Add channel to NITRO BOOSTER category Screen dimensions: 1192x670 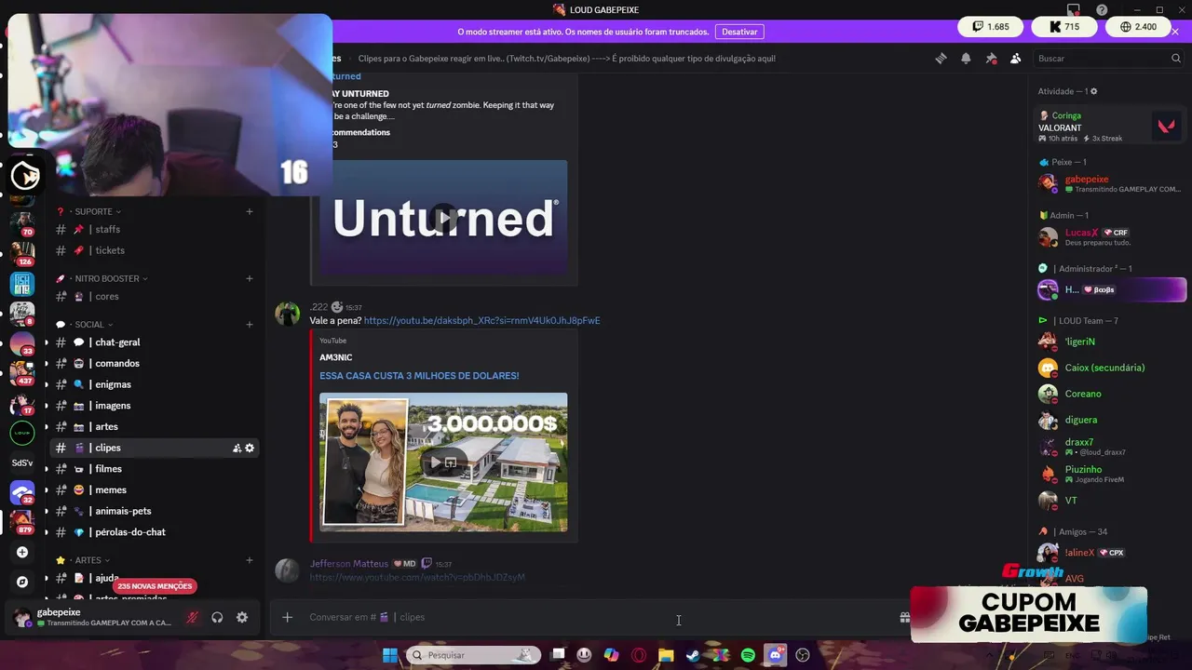250,278
